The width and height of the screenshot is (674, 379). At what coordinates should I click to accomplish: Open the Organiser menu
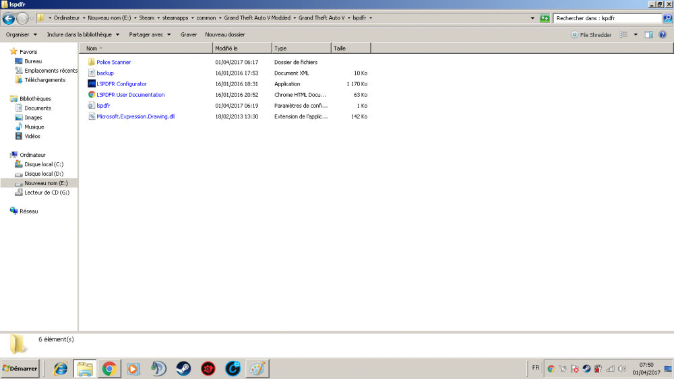coord(22,34)
